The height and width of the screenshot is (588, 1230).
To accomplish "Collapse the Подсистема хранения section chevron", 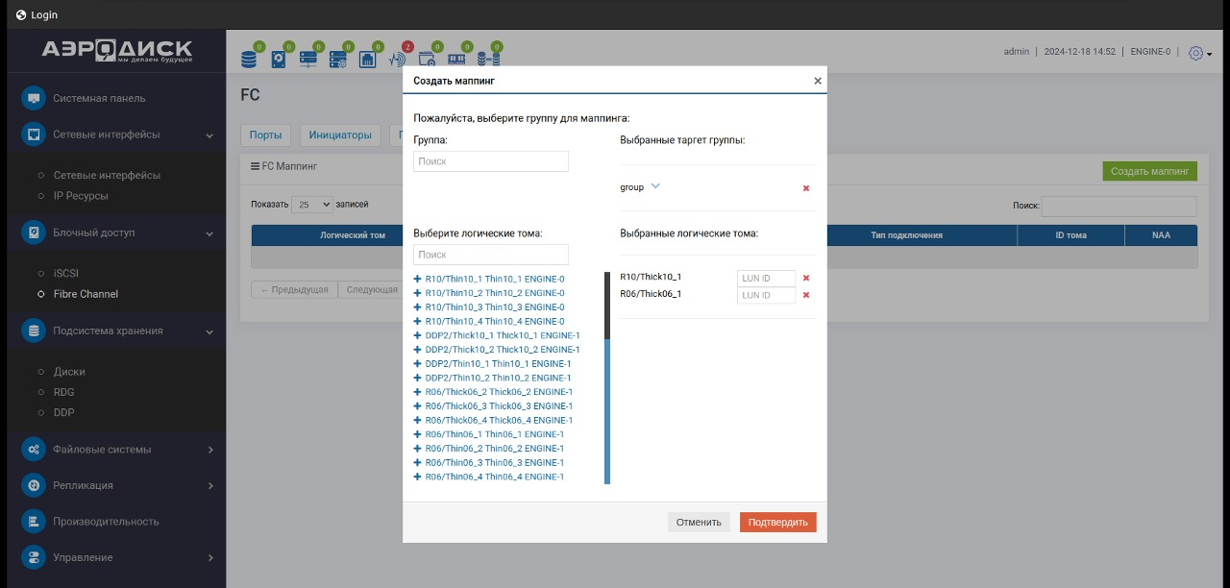I will pyautogui.click(x=209, y=332).
